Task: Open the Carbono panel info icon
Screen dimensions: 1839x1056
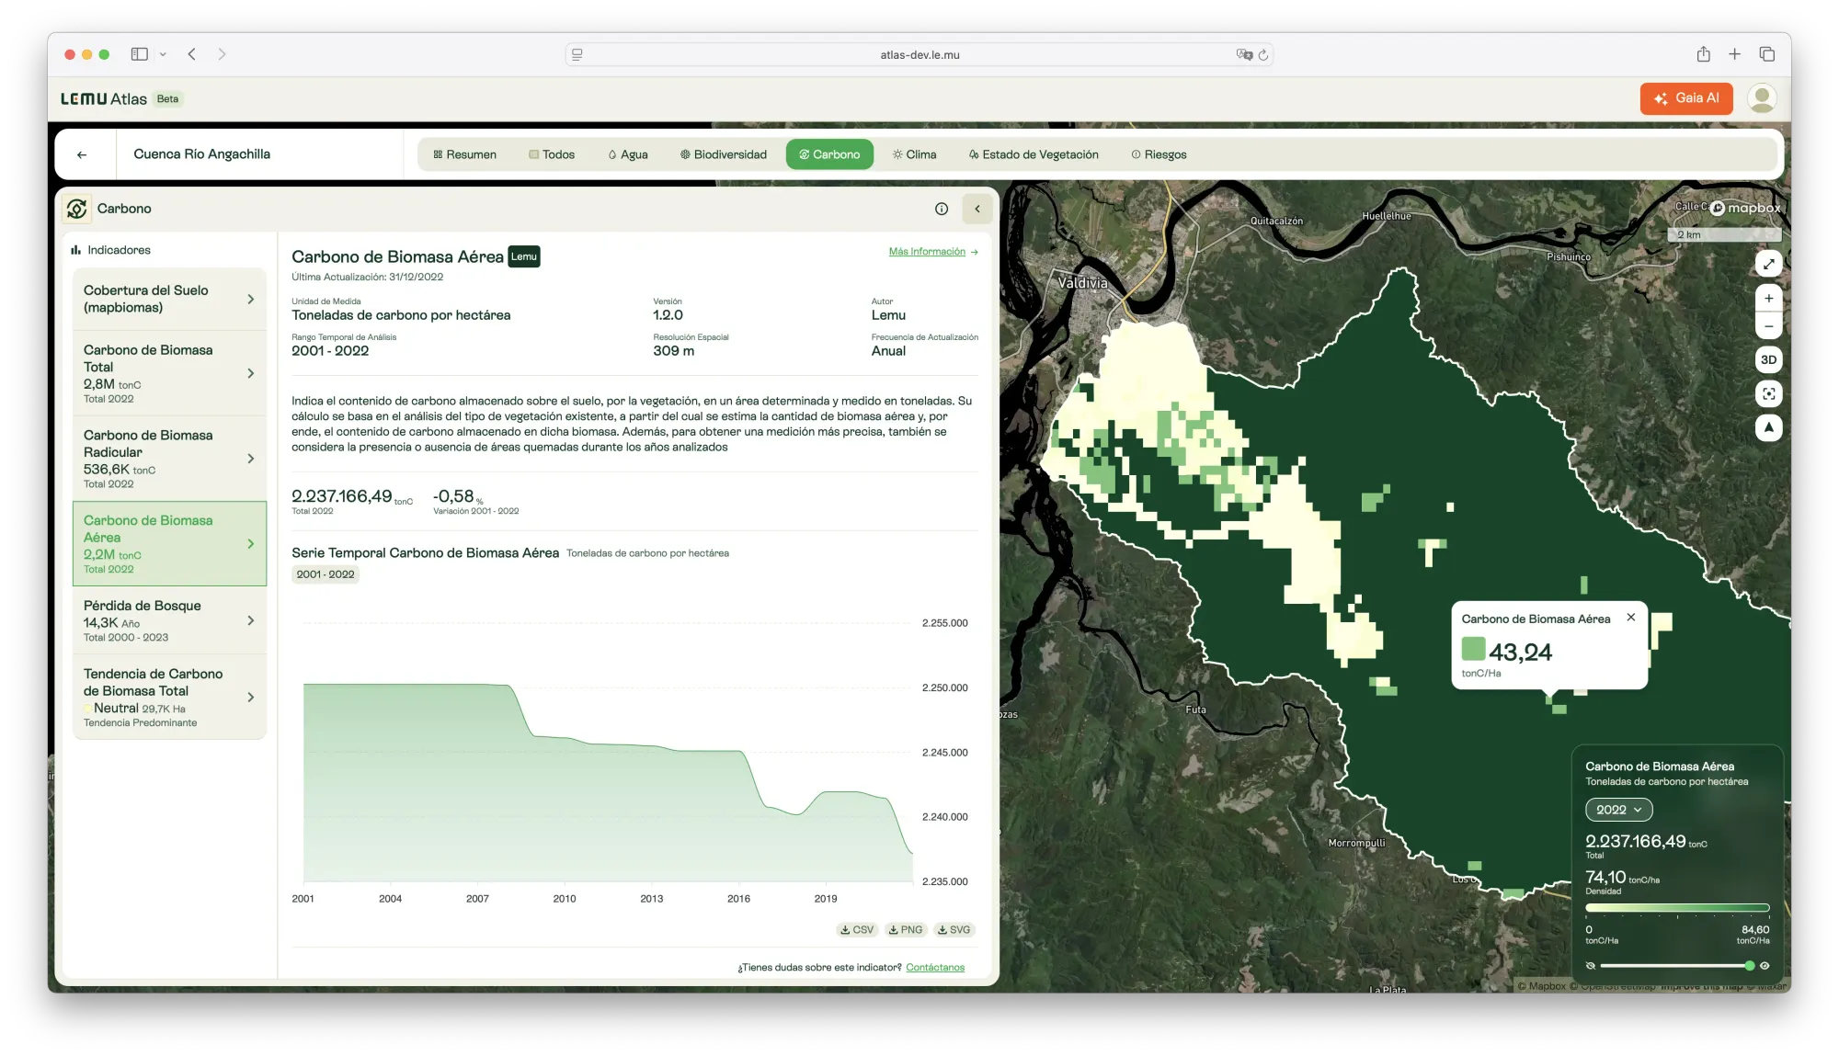Action: pyautogui.click(x=941, y=209)
